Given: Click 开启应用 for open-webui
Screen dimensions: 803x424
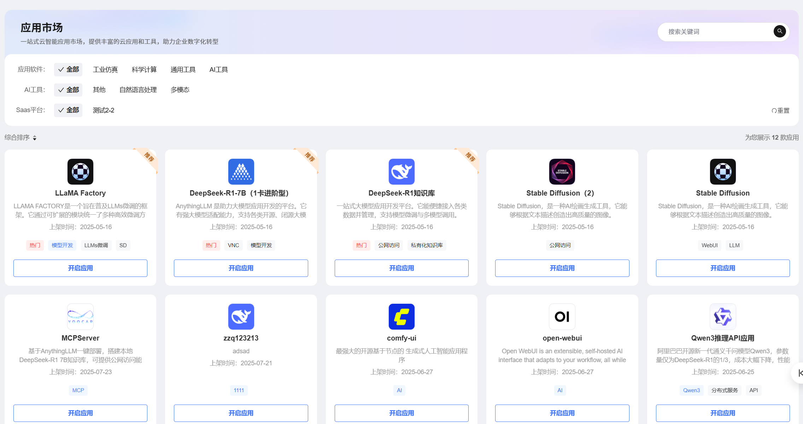Looking at the screenshot, I should point(562,413).
